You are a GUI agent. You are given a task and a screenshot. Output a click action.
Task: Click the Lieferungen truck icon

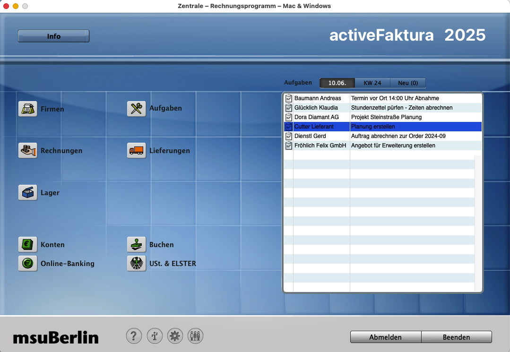(x=137, y=151)
